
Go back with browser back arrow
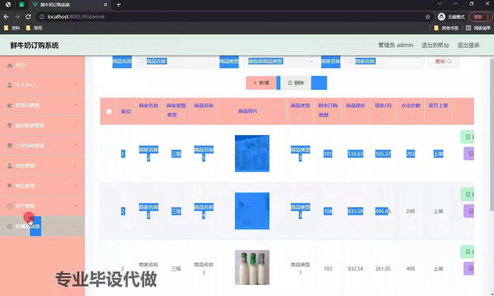coord(6,16)
